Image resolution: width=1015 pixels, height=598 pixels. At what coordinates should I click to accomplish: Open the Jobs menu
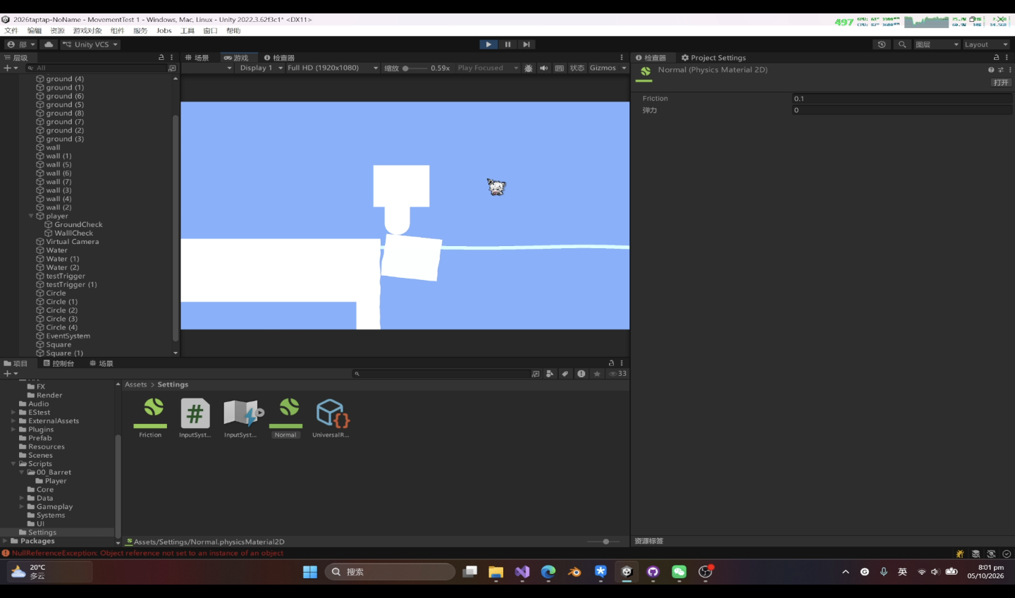pyautogui.click(x=164, y=30)
